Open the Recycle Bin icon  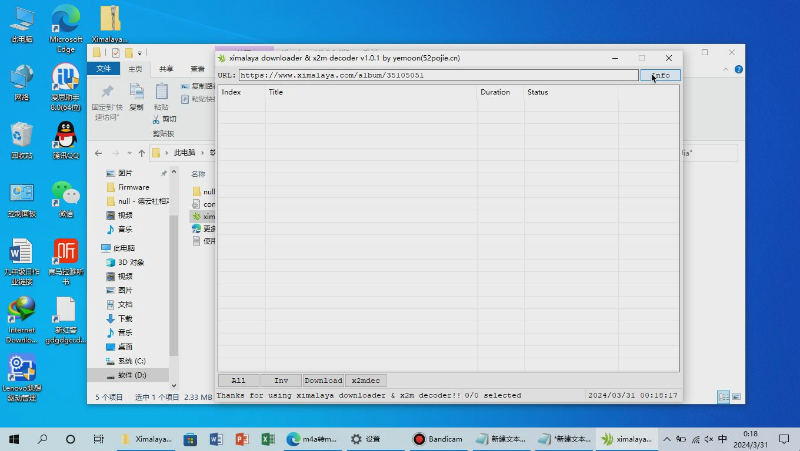22,140
